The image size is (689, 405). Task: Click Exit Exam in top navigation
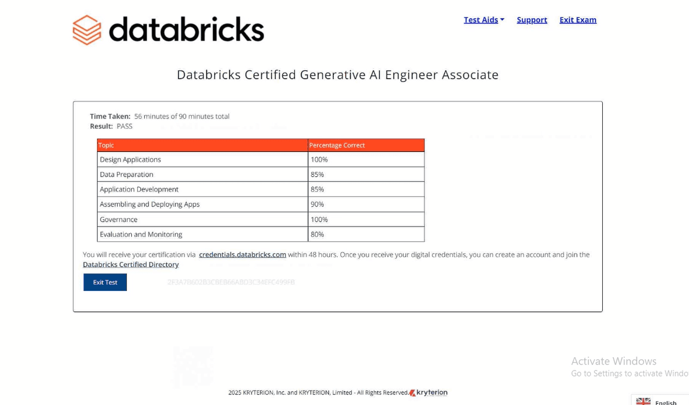tap(578, 20)
